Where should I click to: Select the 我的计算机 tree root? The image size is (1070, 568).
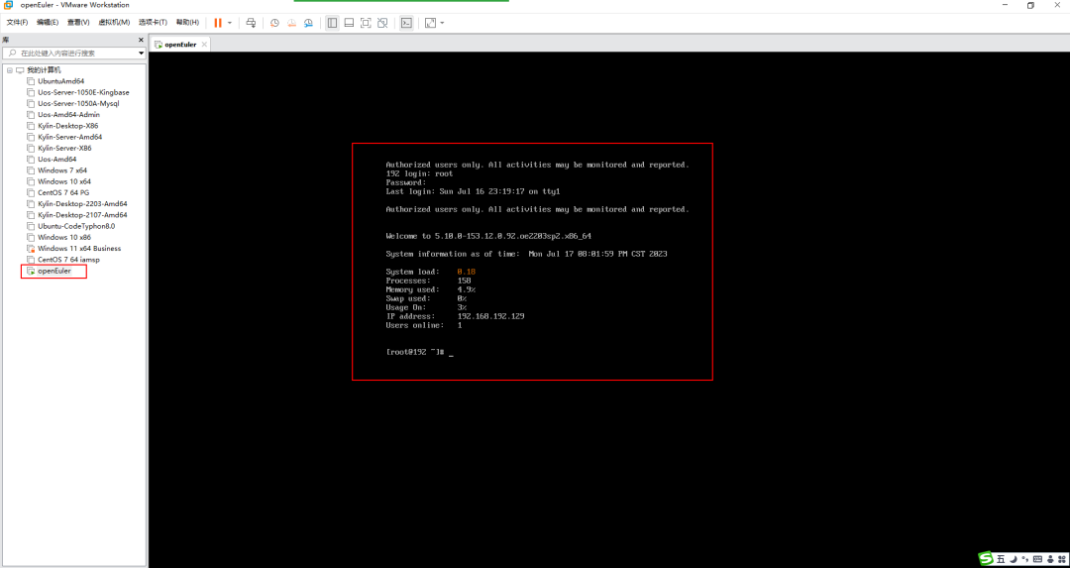tap(44, 70)
